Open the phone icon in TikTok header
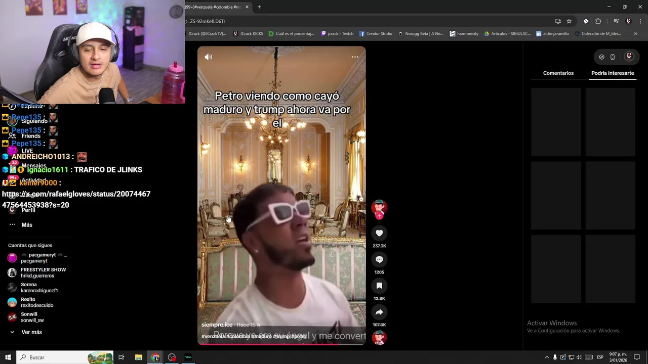This screenshot has width=648, height=364. tap(613, 57)
